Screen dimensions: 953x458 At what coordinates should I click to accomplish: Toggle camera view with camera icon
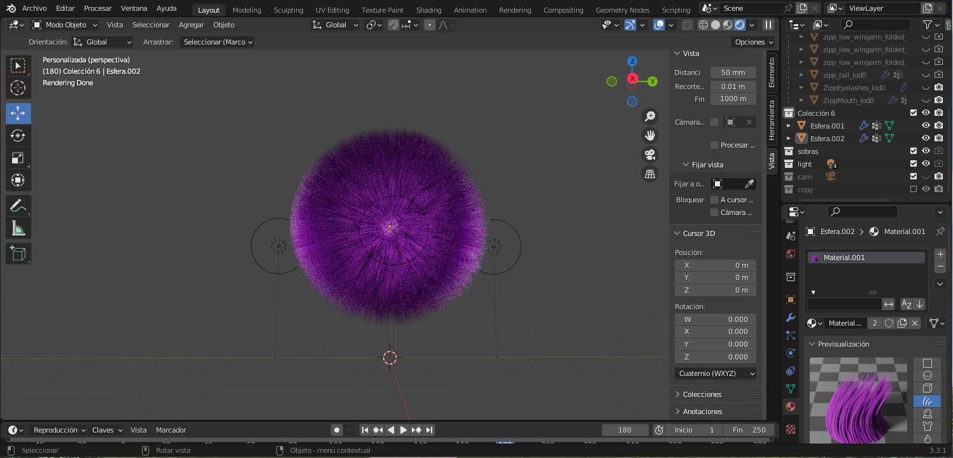coord(650,155)
